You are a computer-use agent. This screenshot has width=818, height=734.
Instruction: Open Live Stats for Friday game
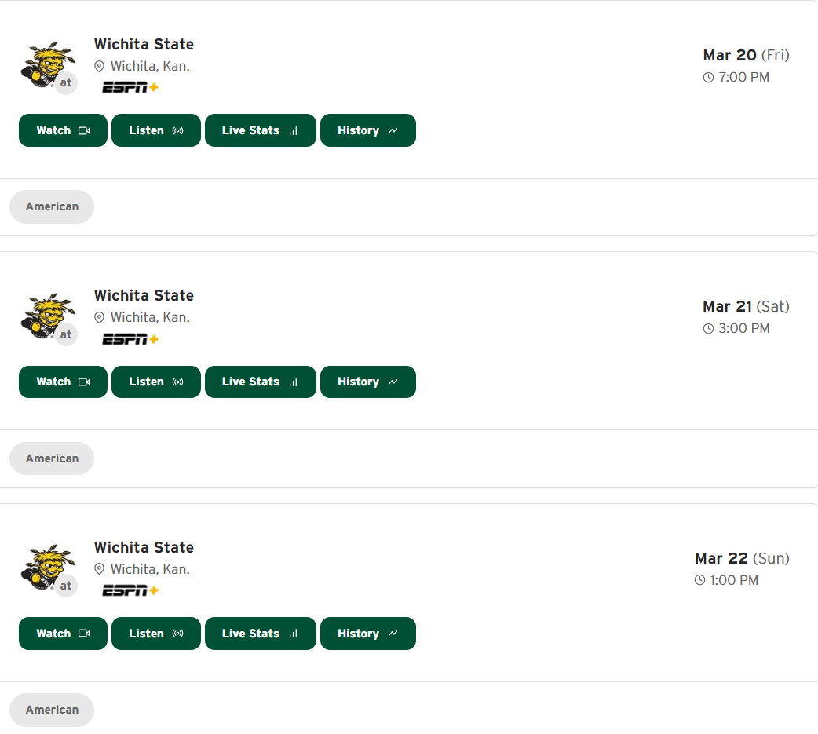click(260, 130)
